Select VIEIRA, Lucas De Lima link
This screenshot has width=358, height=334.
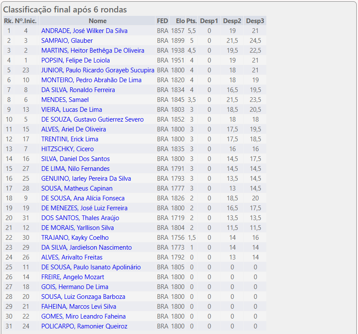tap(72, 110)
